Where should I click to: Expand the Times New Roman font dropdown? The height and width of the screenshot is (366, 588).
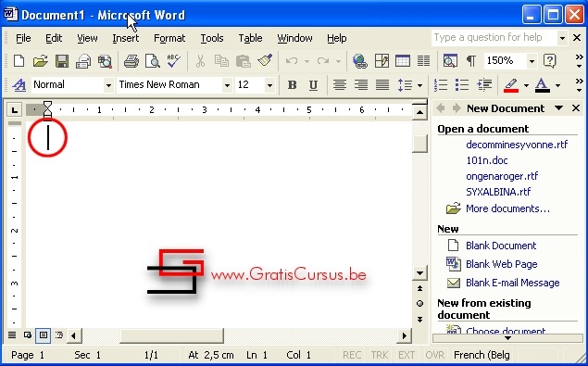(x=227, y=85)
